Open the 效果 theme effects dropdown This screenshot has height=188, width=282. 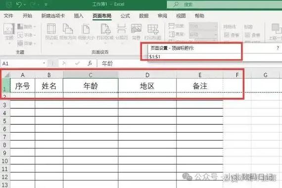[26, 43]
